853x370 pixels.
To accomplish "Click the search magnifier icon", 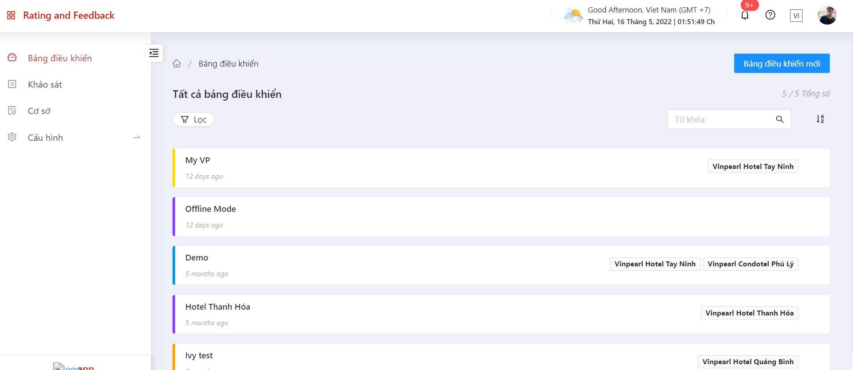I will point(780,119).
